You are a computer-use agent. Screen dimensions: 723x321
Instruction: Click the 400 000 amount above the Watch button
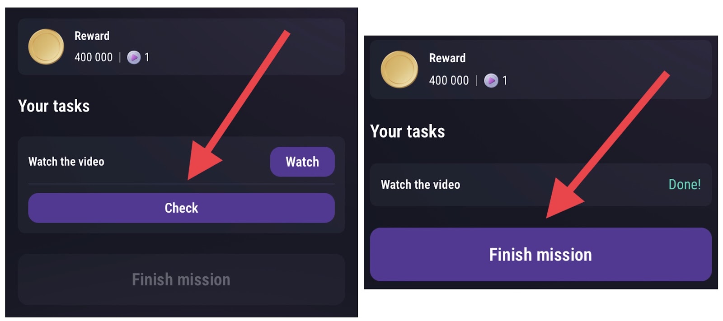pos(94,57)
